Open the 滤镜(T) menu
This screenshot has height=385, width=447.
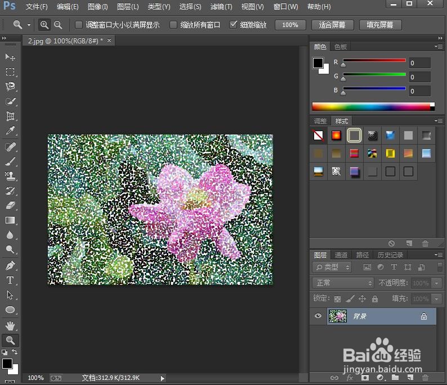point(221,7)
